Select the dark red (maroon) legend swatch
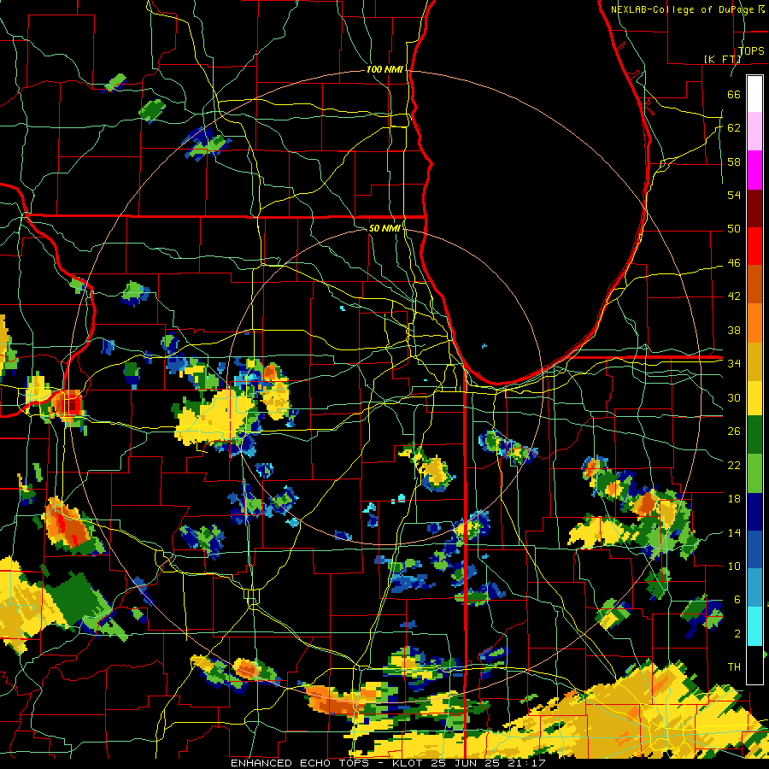Screen dimensions: 769x769 754,208
